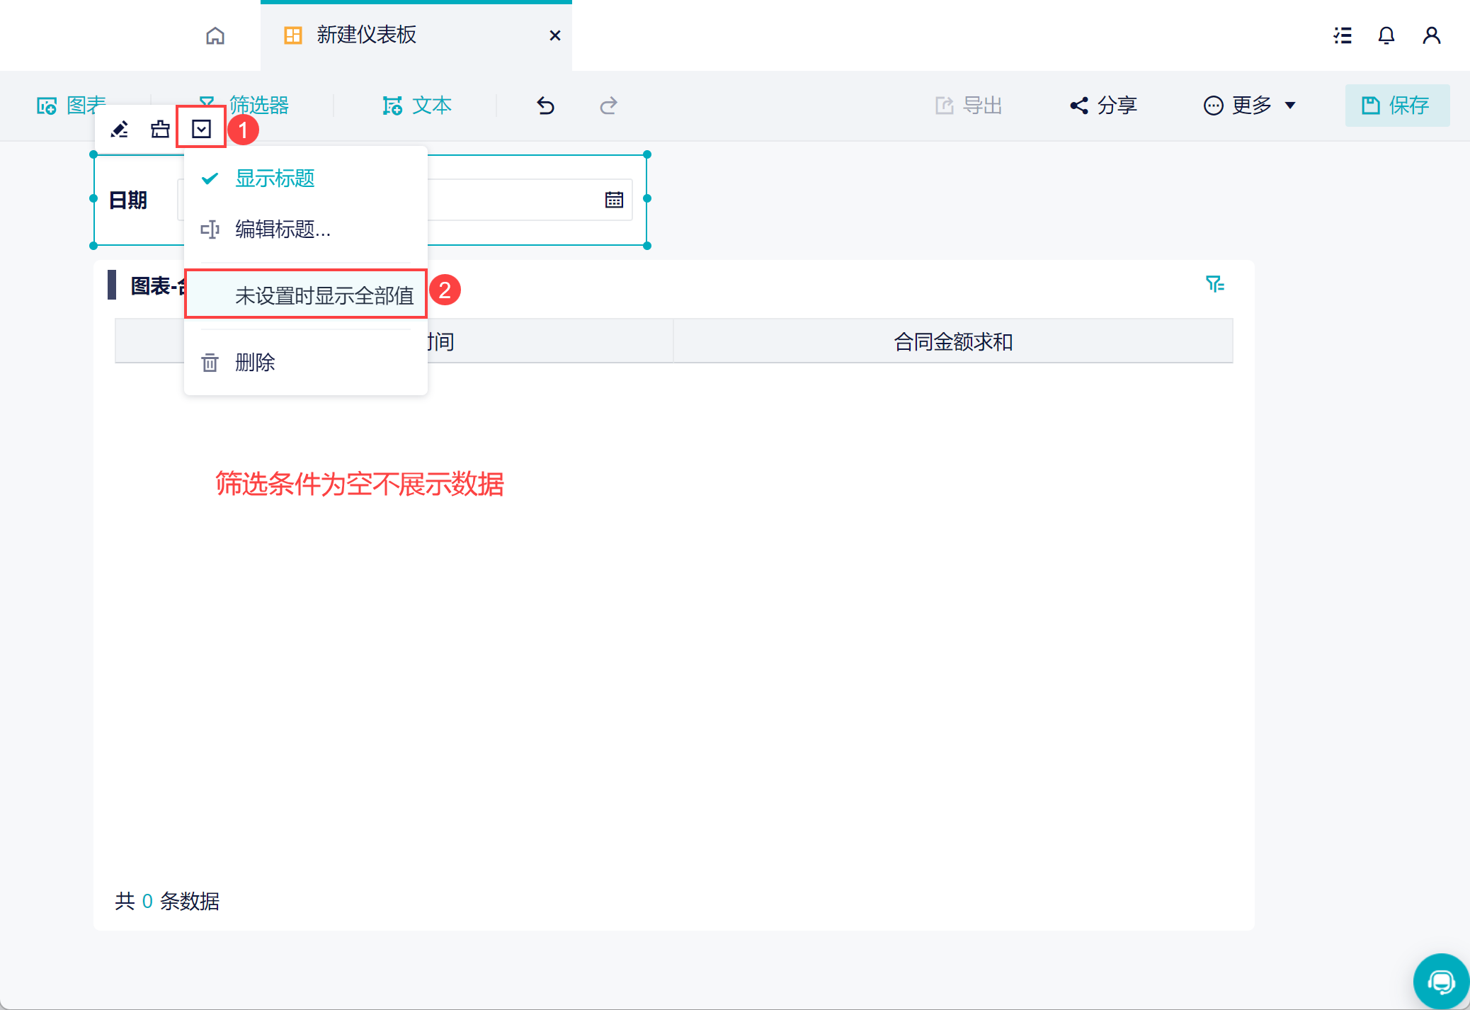Click the 合同金额求和 column header
Image resolution: width=1470 pixels, height=1010 pixels.
point(952,342)
